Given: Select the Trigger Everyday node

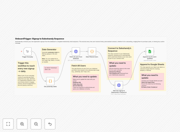Looking at the screenshot, I should (28, 51).
